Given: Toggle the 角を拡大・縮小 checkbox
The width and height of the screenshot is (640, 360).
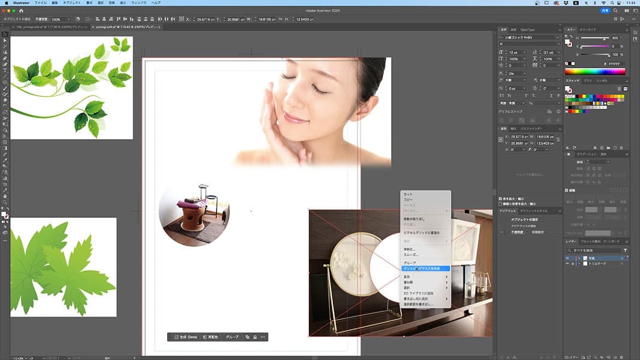Looking at the screenshot, I should tap(501, 199).
